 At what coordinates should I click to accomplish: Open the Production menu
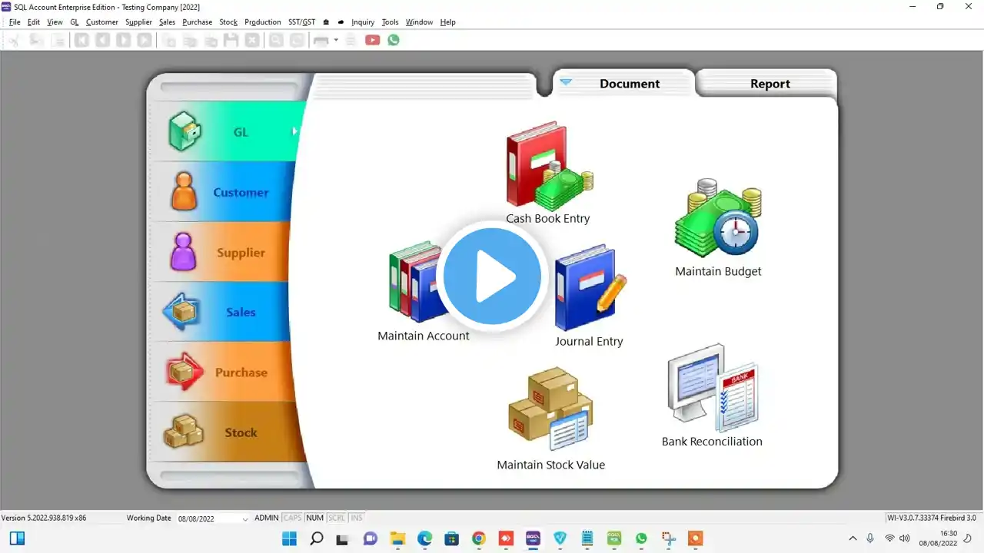(263, 22)
